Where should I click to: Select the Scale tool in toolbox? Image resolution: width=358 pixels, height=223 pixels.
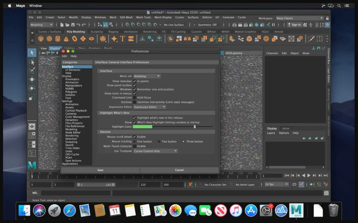(32, 98)
